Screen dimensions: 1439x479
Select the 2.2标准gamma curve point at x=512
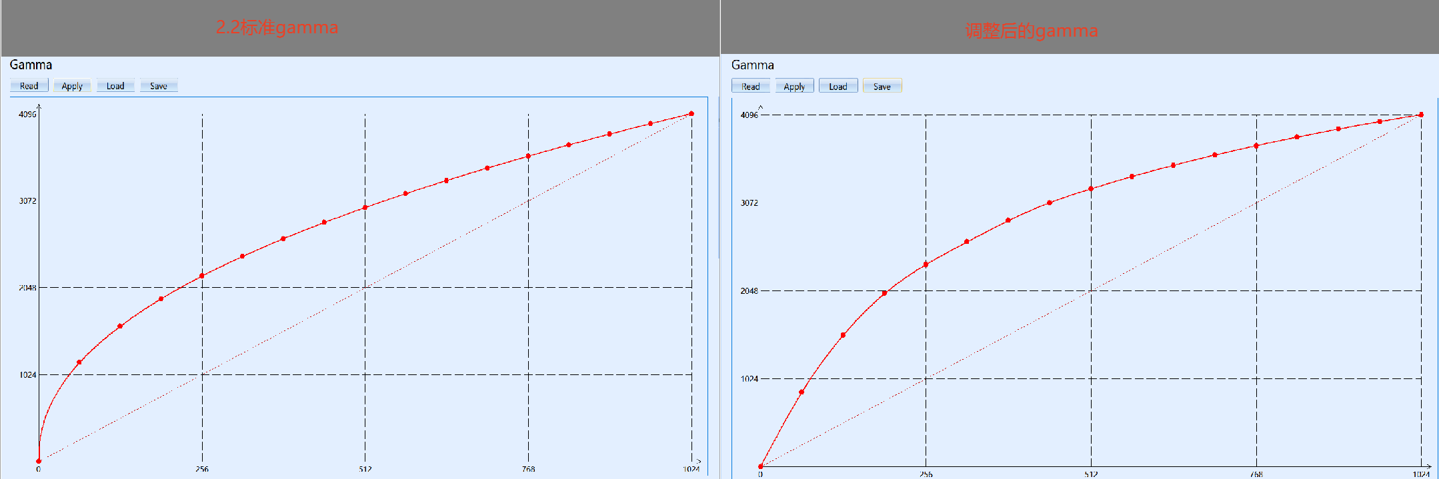365,208
